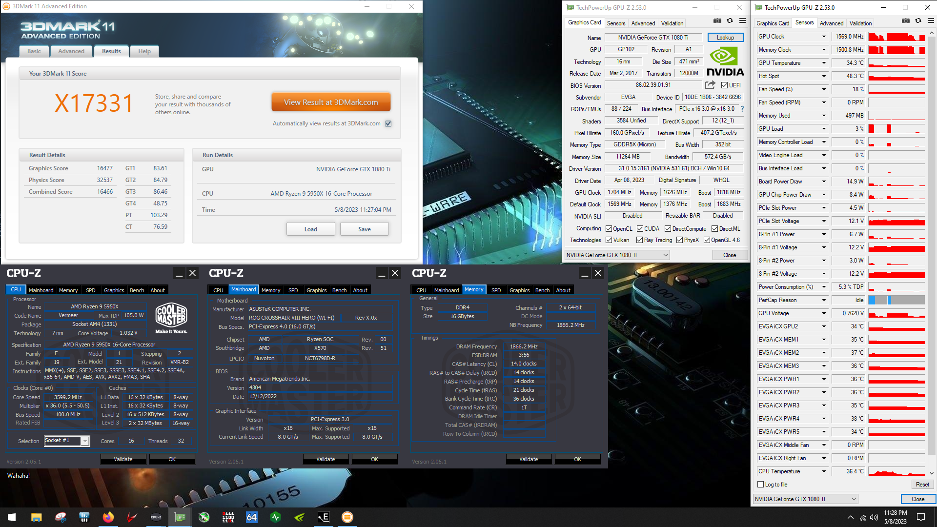
Task: Enable Log to file checkbox
Action: pyautogui.click(x=760, y=485)
